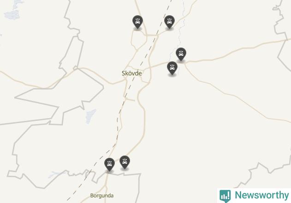291x203 pixels.
Task: Click the road loop below the northwest marker
Action: pyautogui.click(x=139, y=40)
